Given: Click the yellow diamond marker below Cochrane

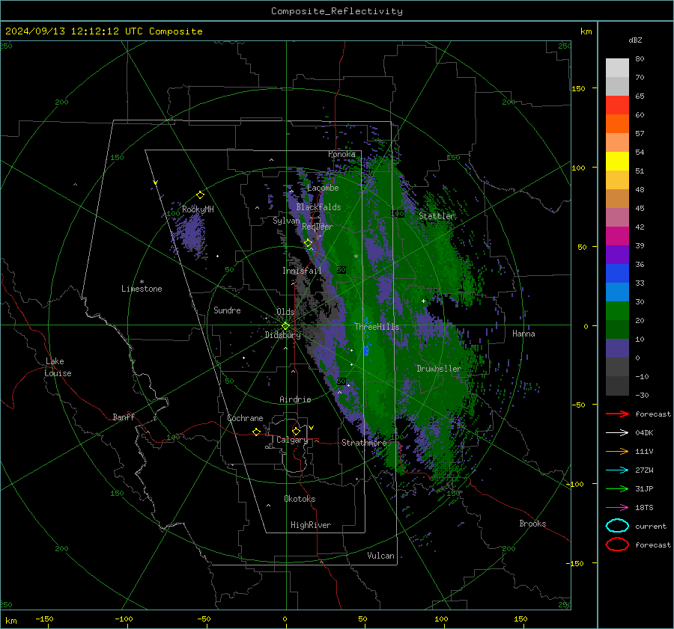Looking at the screenshot, I should tap(256, 432).
